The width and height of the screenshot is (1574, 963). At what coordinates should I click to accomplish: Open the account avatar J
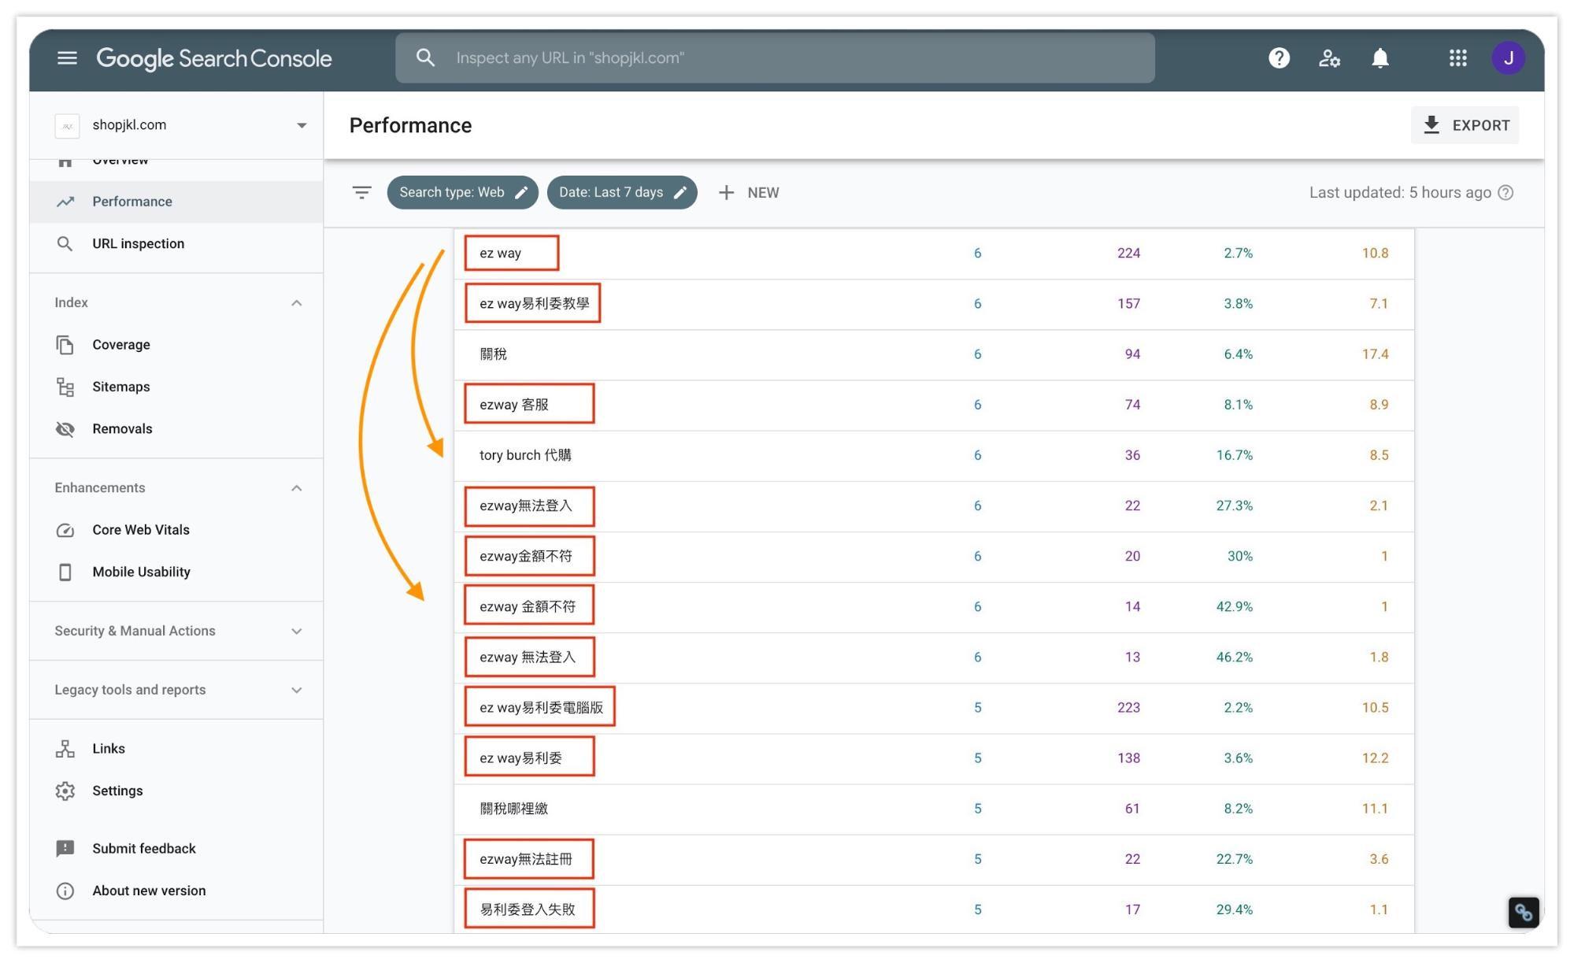1508,57
